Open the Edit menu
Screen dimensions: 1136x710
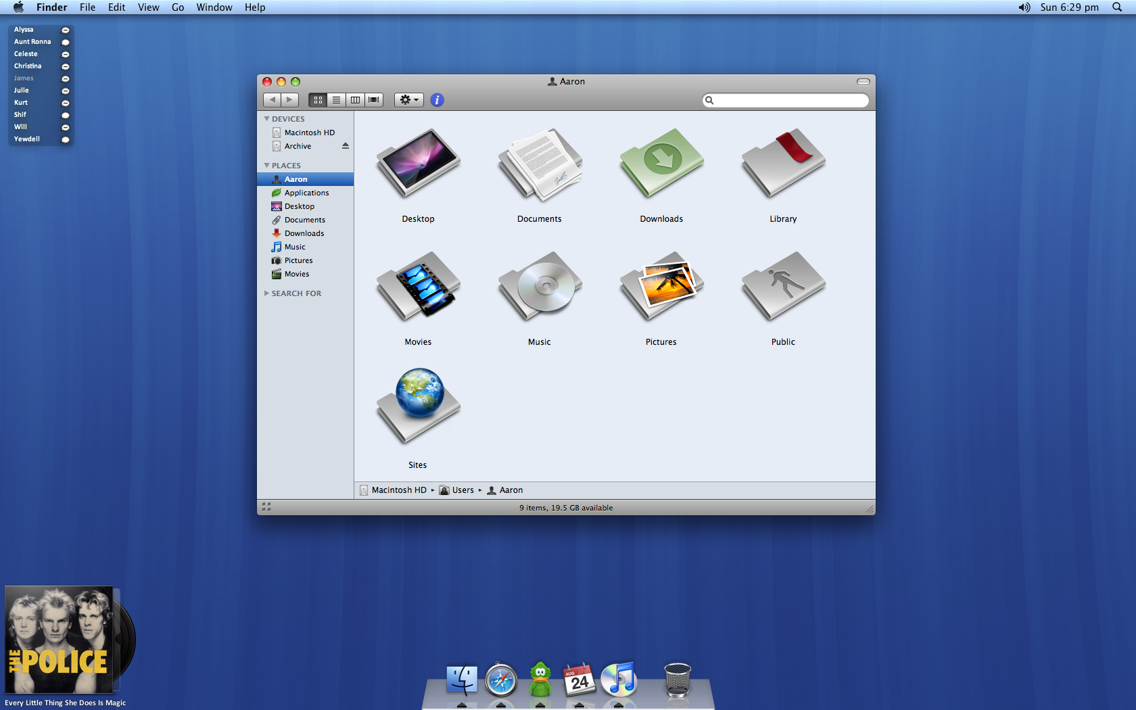coord(116,7)
